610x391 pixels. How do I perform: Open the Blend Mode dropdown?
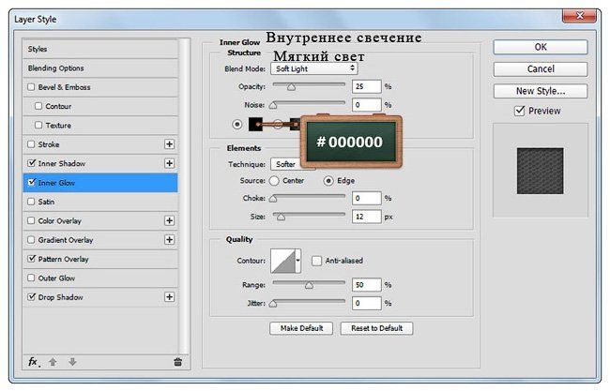(x=314, y=68)
